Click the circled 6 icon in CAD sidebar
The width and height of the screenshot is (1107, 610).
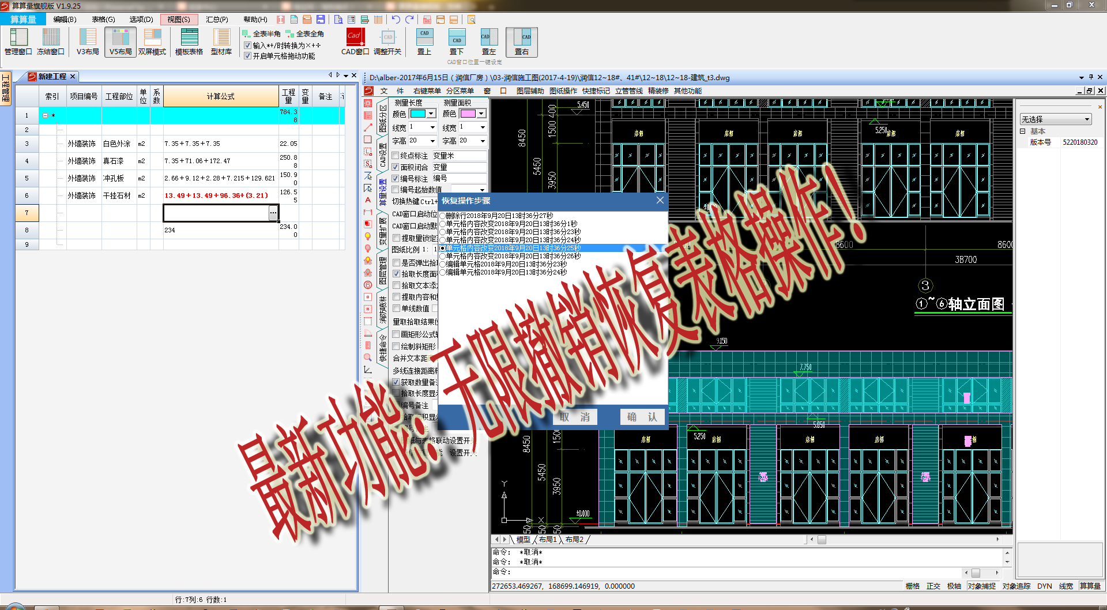(368, 285)
